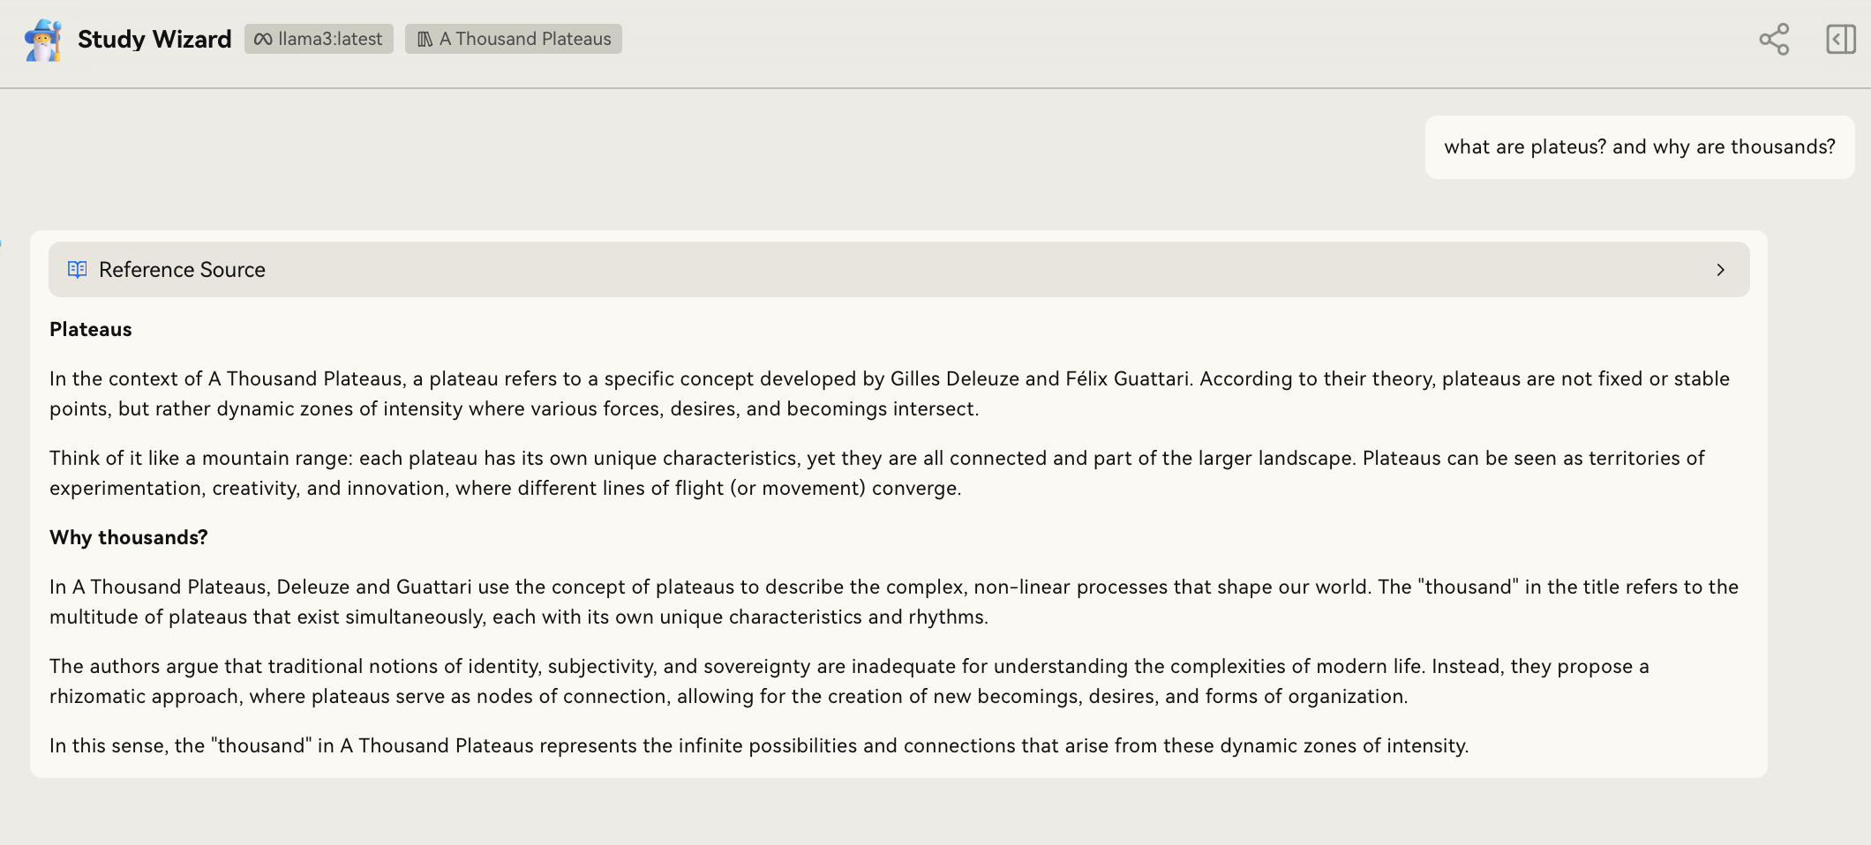This screenshot has width=1871, height=845.
Task: Toggle the sidebar panel icon
Action: pos(1841,40)
